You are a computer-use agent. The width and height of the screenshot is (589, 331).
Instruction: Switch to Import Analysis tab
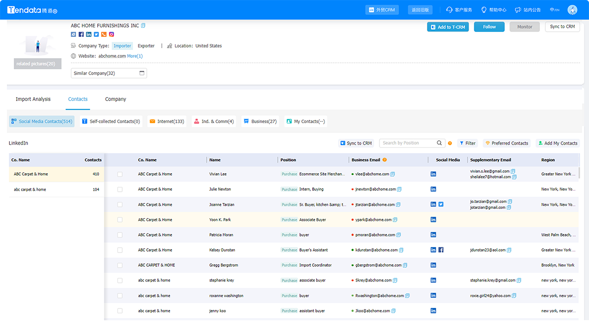(x=33, y=99)
